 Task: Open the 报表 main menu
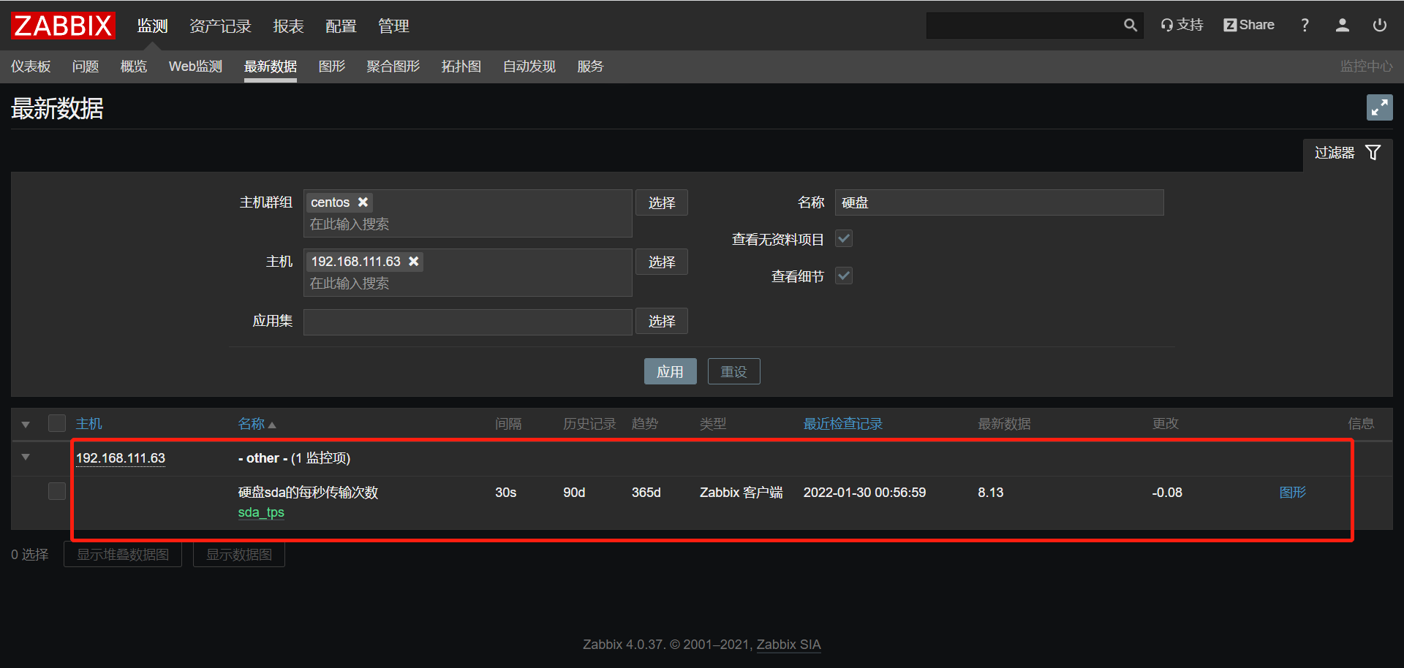(288, 26)
